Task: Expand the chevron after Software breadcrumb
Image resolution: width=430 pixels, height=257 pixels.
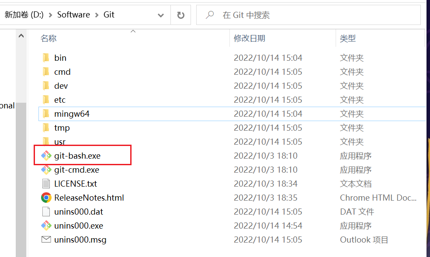Action: (97, 15)
